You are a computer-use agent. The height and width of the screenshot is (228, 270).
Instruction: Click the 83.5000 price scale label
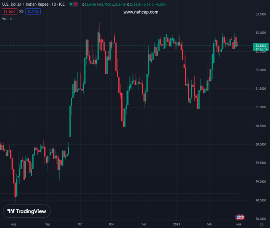point(260,14)
